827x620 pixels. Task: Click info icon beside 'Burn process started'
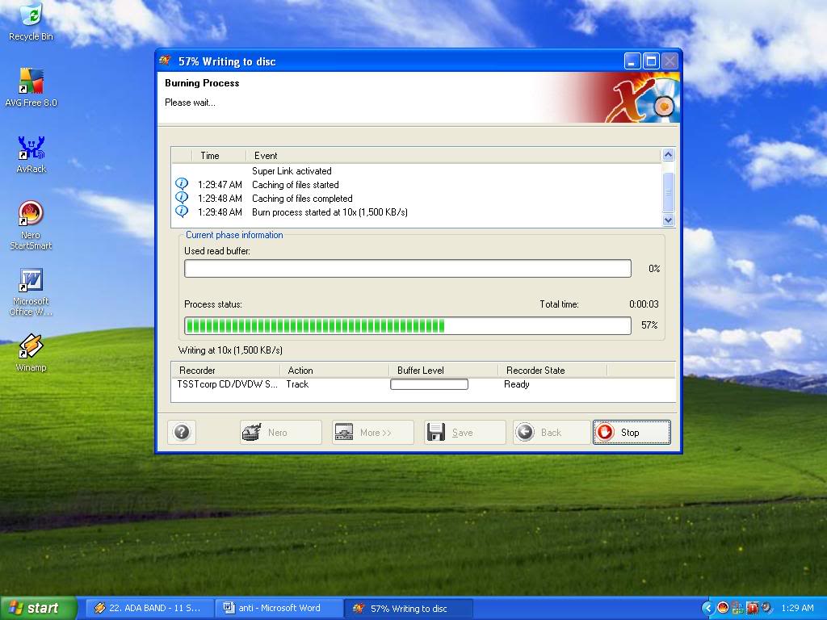[x=182, y=212]
